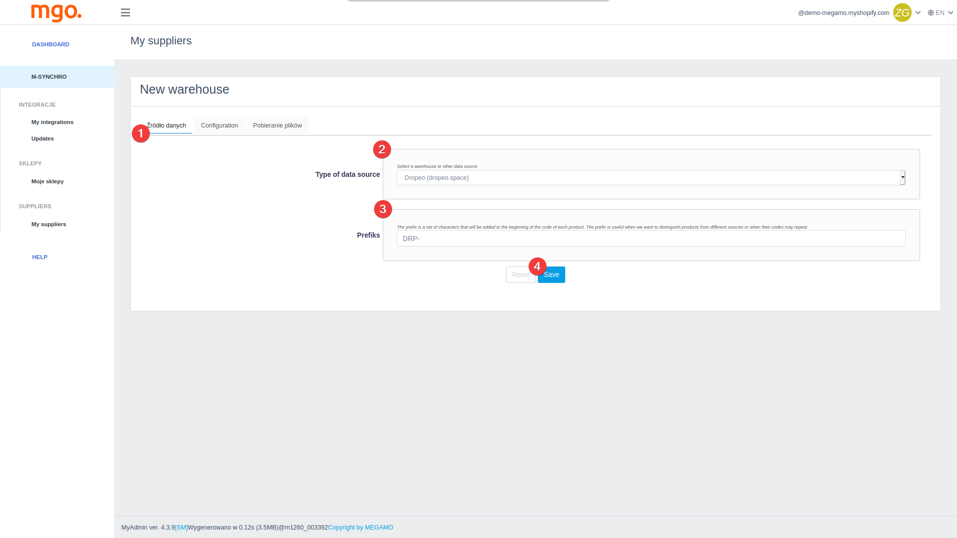
Task: Click the INTEGRACJE section header
Action: [37, 105]
